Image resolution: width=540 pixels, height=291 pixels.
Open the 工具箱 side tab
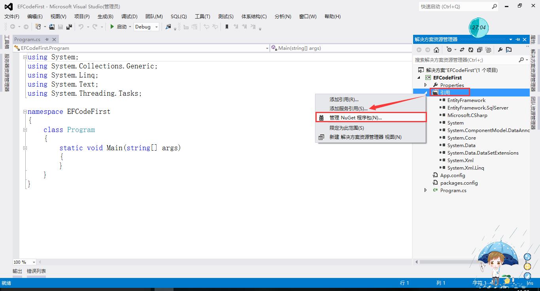[x=7, y=41]
